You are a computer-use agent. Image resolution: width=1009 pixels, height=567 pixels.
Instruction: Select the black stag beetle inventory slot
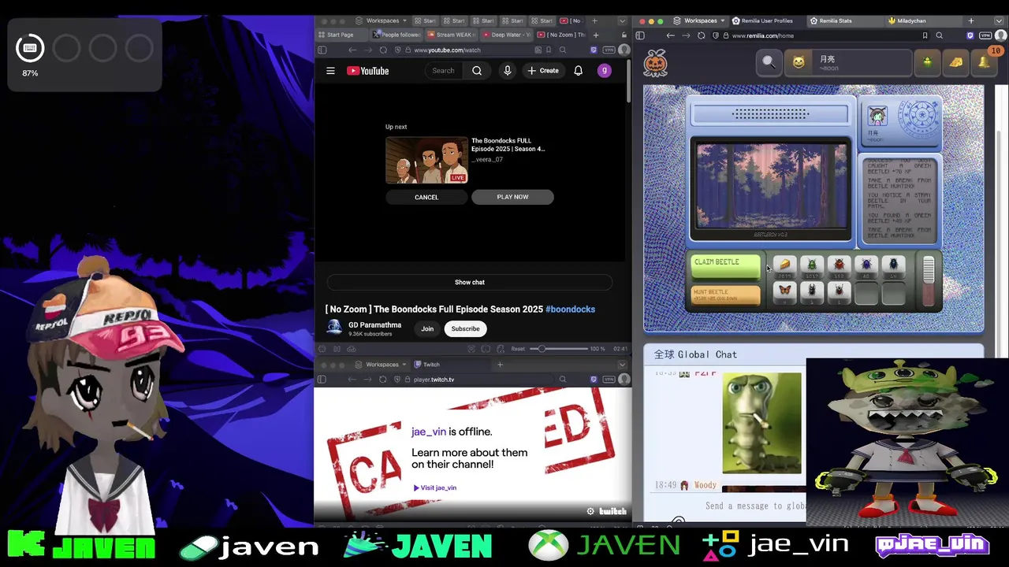pos(812,291)
